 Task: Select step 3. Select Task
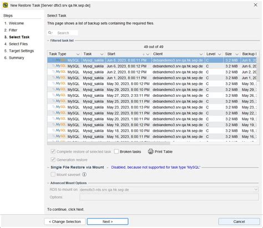click(17, 37)
